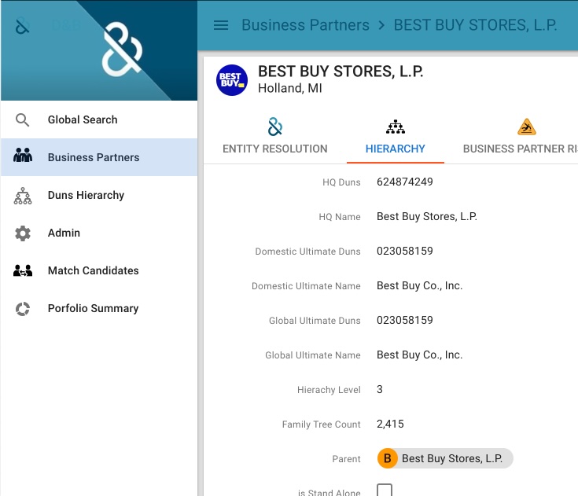578x496 pixels.
Task: Click the HQ Name field label
Action: click(340, 217)
